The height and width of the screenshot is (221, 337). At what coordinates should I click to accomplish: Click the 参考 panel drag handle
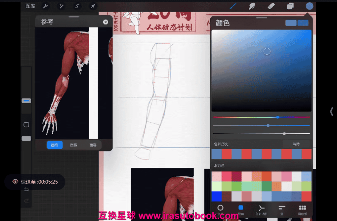[74, 17]
